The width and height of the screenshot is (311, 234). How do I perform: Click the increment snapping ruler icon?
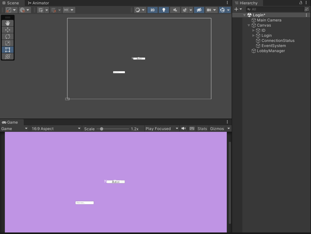click(x=66, y=10)
